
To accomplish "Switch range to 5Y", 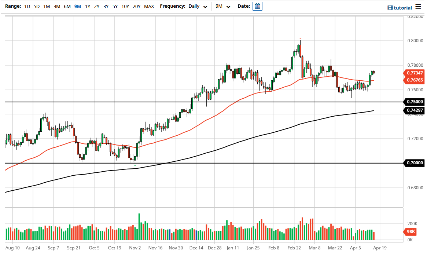I will (x=115, y=6).
